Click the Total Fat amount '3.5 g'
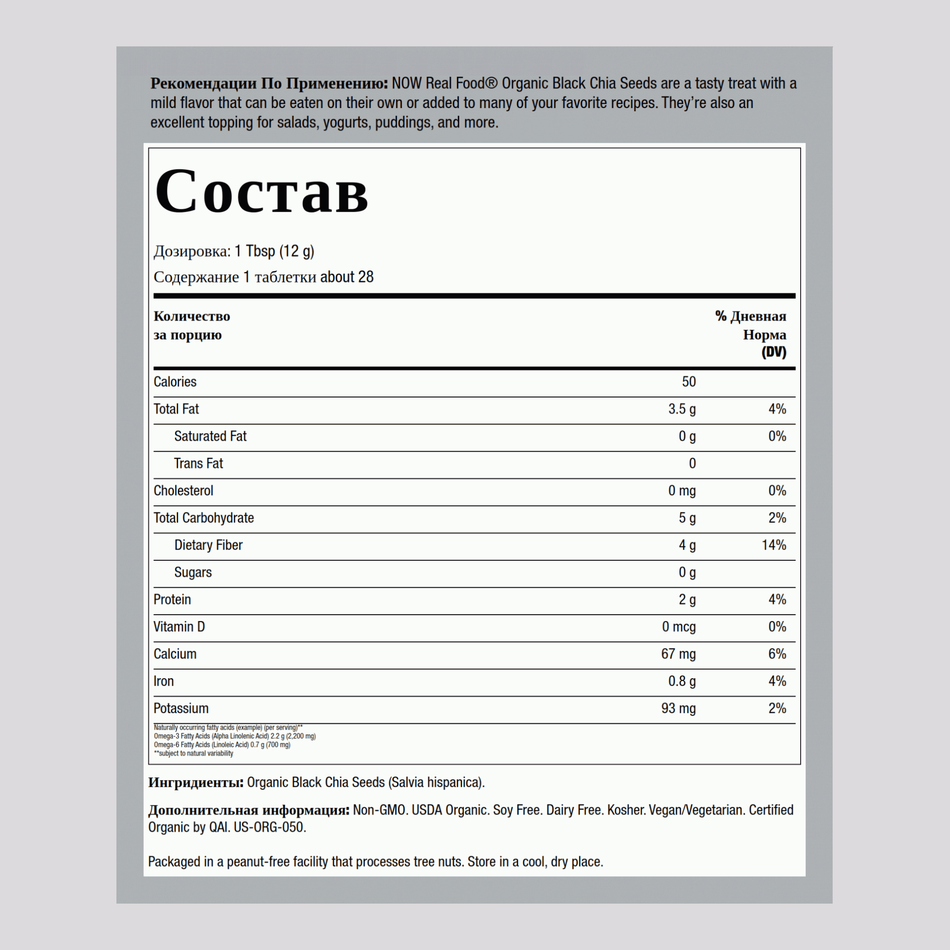The height and width of the screenshot is (950, 950). 682,409
